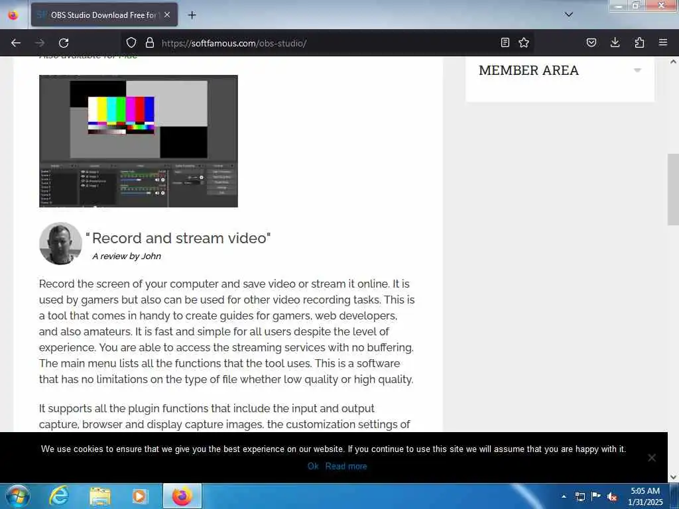Click the scrollbar up arrow
Viewport: 679px width, 509px height.
(673, 62)
